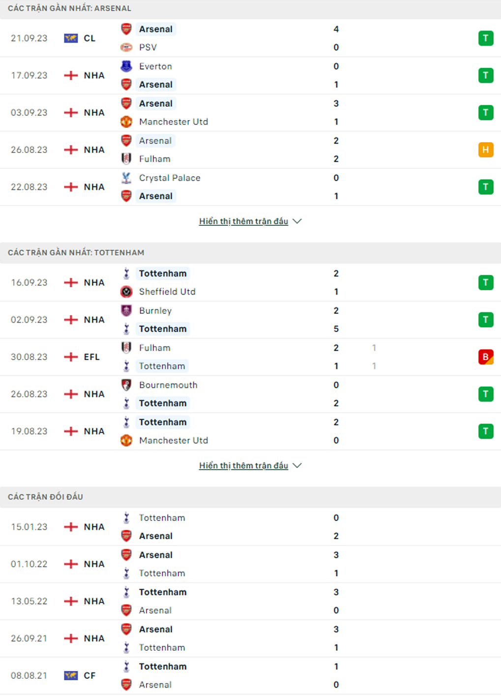Click the Burnley club crest icon
This screenshot has width=501, height=696.
pyautogui.click(x=126, y=310)
